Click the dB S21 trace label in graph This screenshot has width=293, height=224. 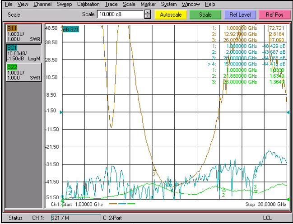click(72, 29)
